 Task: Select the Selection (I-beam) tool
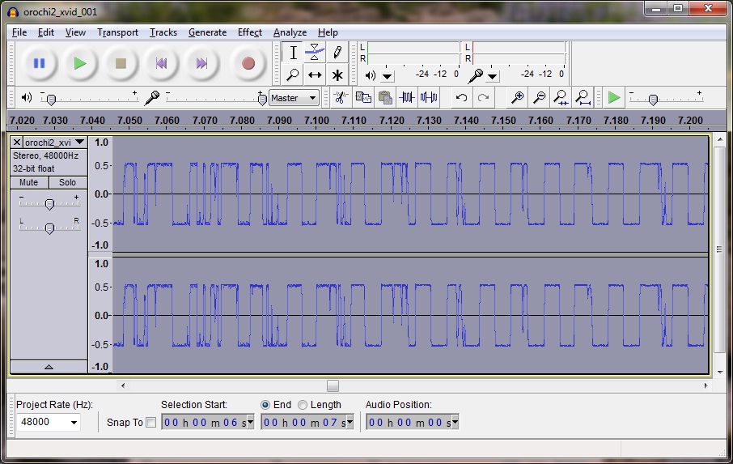coord(293,53)
